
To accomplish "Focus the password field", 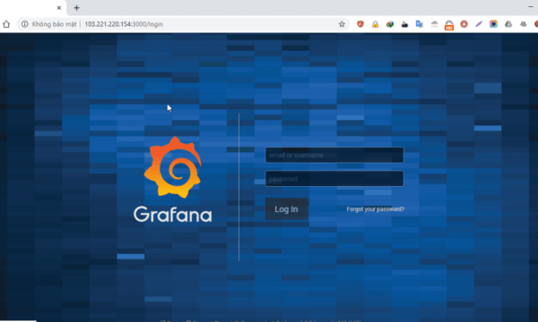I will pos(334,179).
